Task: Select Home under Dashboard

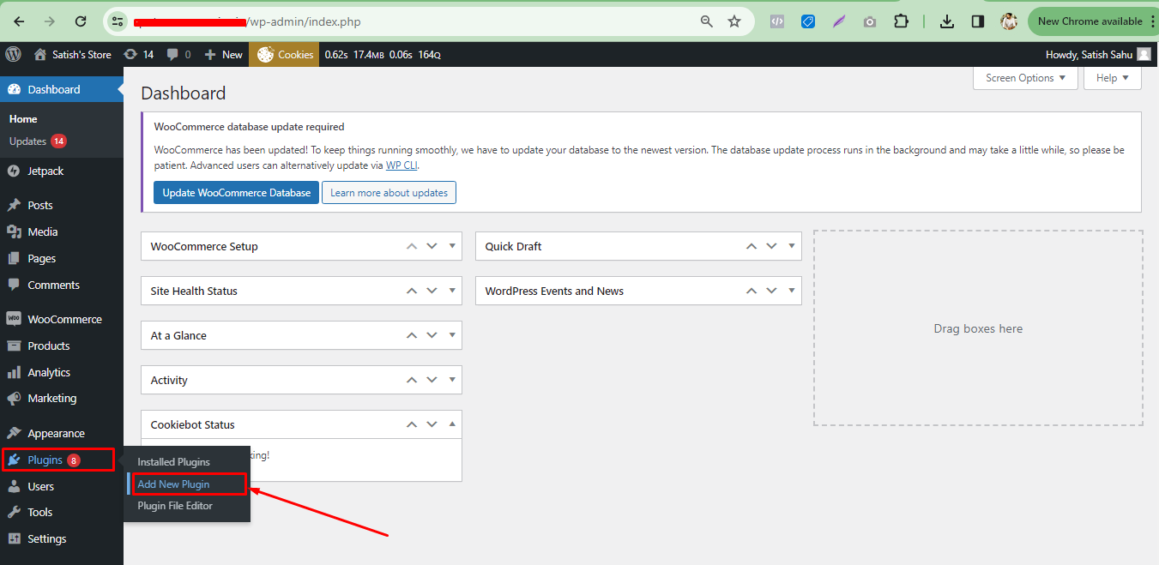Action: tap(23, 119)
